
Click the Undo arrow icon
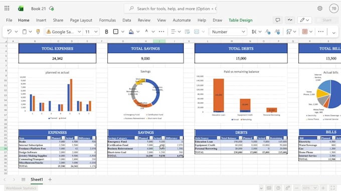9,32
